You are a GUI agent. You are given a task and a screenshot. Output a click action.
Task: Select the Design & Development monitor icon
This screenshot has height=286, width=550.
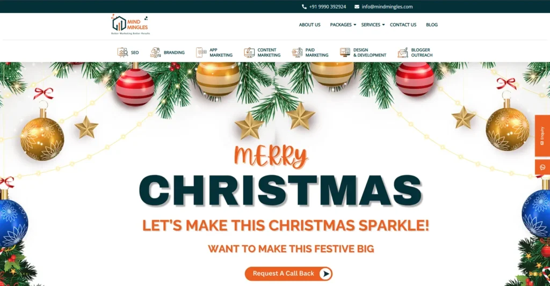pyautogui.click(x=345, y=53)
